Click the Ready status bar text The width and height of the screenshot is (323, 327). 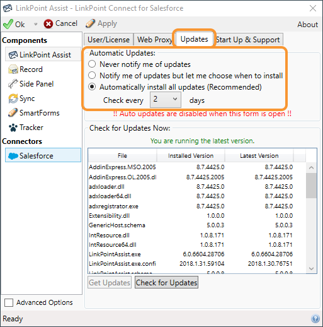tap(13, 319)
